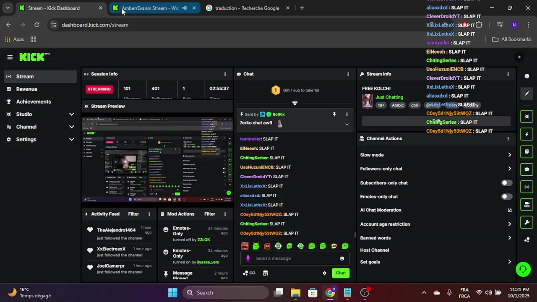The height and width of the screenshot is (302, 537).
Task: Open Mod Actions three-dot menu
Action: point(225,214)
